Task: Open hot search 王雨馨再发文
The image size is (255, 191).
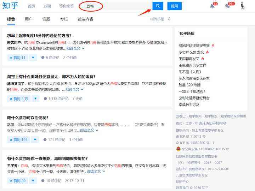Action: tap(189, 59)
